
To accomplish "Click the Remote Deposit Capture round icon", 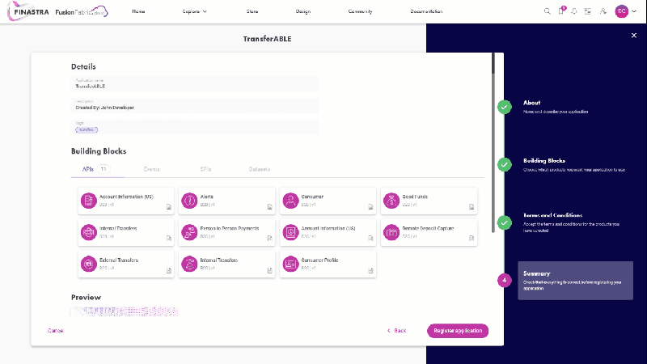I will (391, 232).
